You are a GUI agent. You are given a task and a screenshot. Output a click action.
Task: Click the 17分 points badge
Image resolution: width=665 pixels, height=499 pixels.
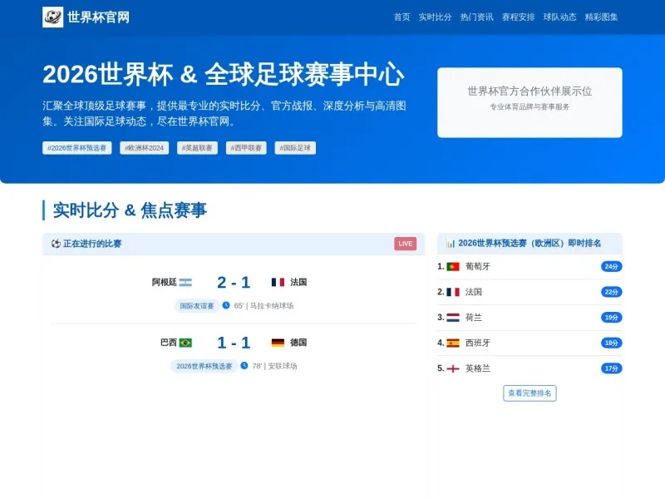[x=611, y=368]
